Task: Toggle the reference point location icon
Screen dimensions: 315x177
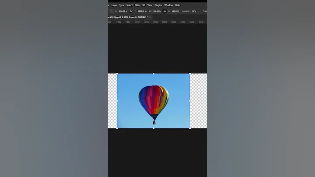Action: [x=112, y=11]
